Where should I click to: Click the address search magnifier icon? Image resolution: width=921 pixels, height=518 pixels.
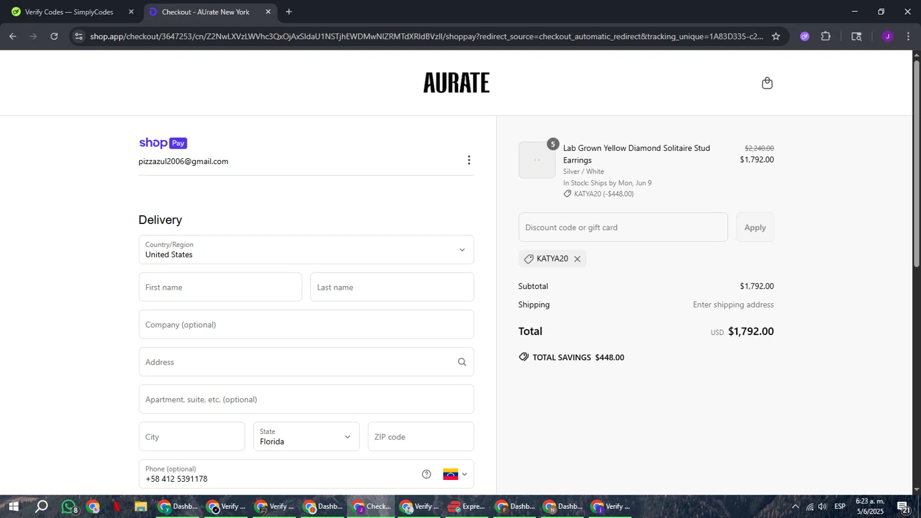pyautogui.click(x=462, y=362)
